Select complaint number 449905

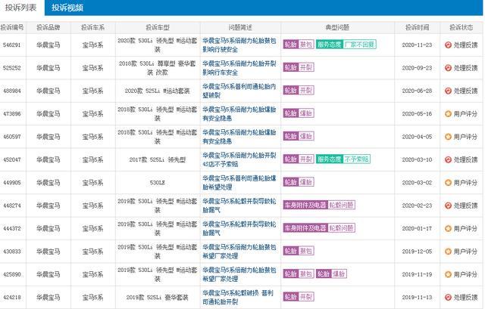[x=12, y=183]
